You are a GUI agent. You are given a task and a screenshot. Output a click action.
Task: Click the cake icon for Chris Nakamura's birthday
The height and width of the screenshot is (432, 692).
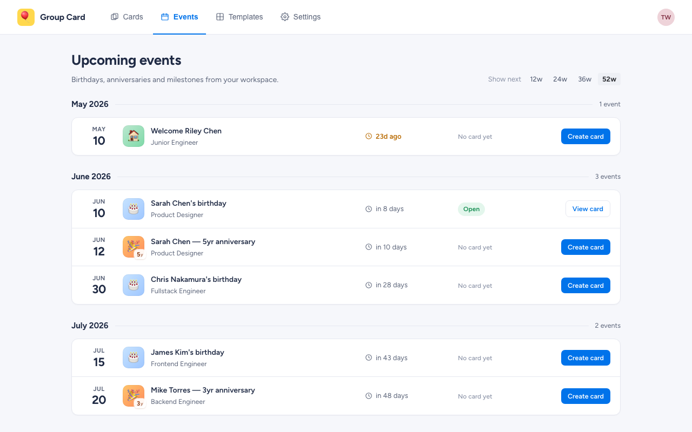click(x=134, y=285)
